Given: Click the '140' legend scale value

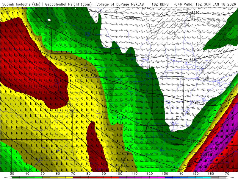Looking at the screenshot, I should click(180, 174).
